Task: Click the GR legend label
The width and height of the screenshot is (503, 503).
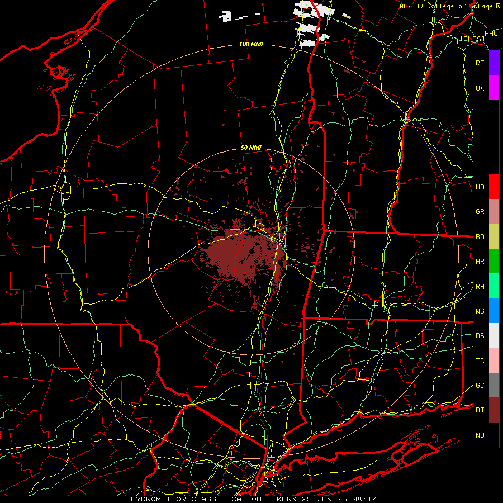Action: point(480,211)
